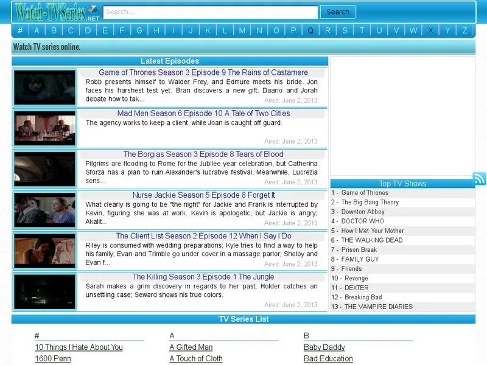Open Revenge top show
Image resolution: width=487 pixels, height=365 pixels.
click(356, 279)
